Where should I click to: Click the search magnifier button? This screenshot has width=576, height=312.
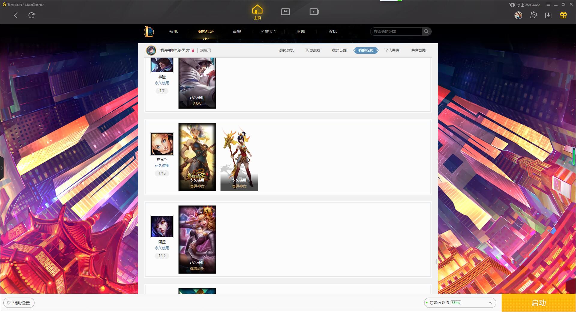click(426, 31)
